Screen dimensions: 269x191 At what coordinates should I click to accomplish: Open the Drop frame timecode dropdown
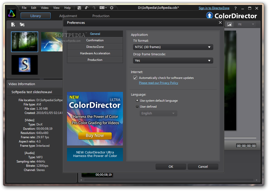click(173, 61)
